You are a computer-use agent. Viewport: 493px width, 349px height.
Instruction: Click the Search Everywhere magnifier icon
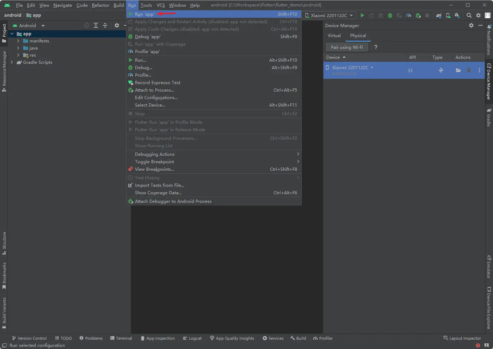(469, 15)
